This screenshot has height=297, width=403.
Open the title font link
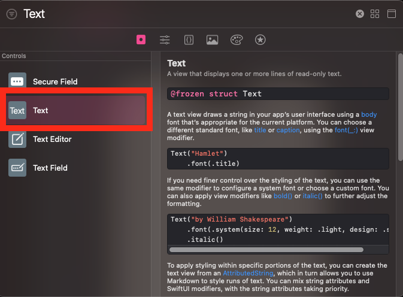(x=260, y=130)
